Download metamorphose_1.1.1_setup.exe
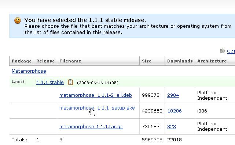 coord(97,108)
